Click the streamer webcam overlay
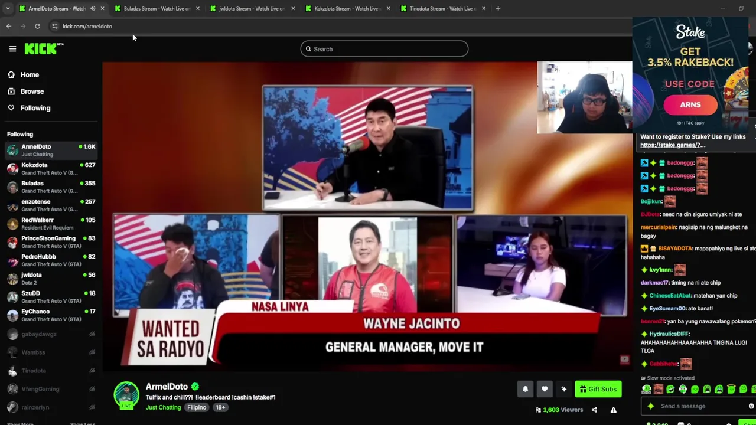This screenshot has width=756, height=425. pos(584,97)
